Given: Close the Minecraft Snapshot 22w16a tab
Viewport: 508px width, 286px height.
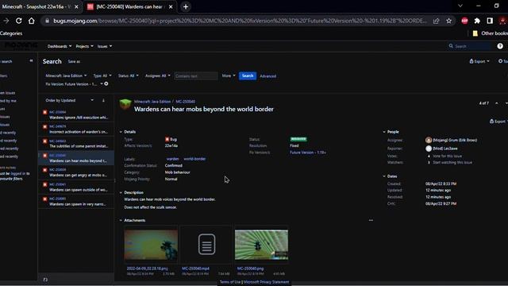Looking at the screenshot, I should pyautogui.click(x=76, y=6).
